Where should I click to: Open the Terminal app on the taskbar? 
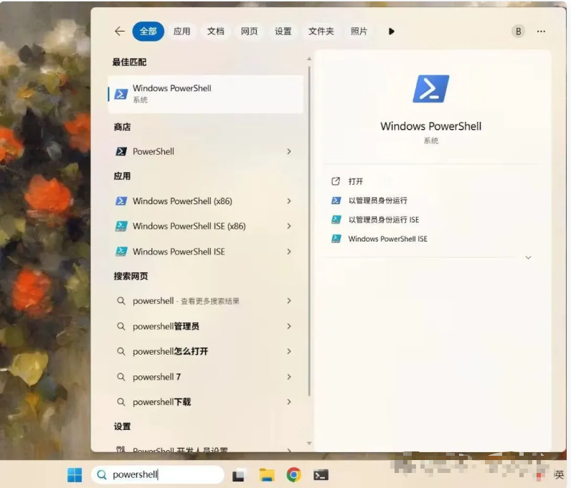321,475
